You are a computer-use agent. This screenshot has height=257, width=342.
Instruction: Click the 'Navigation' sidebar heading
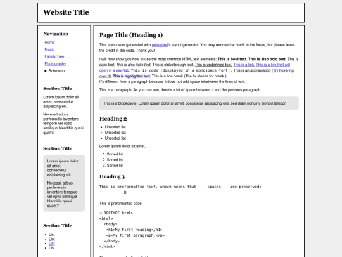coord(56,34)
